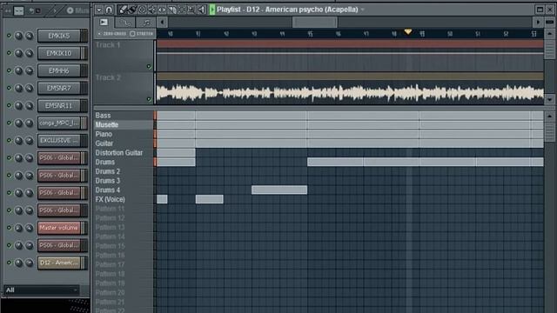The width and height of the screenshot is (557, 313).
Task: Click the right chevron icon above channel list
Action: 55,11
